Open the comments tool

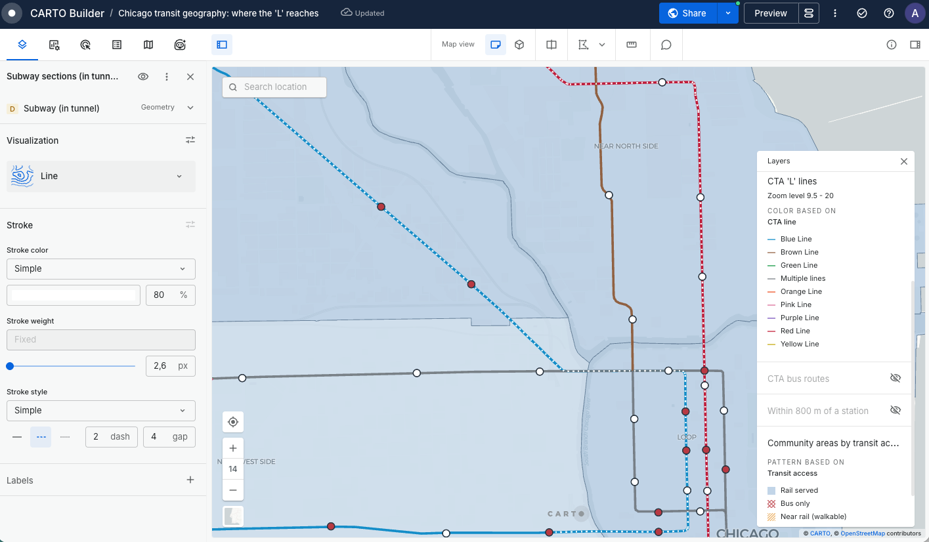(x=666, y=45)
